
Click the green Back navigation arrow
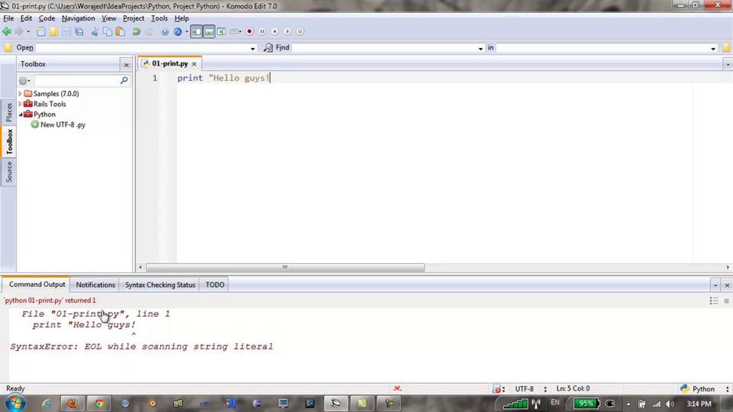(x=7, y=31)
